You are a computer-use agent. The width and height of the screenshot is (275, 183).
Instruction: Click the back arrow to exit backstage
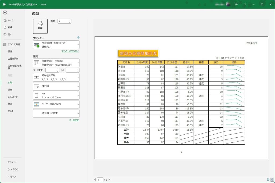[5, 12]
